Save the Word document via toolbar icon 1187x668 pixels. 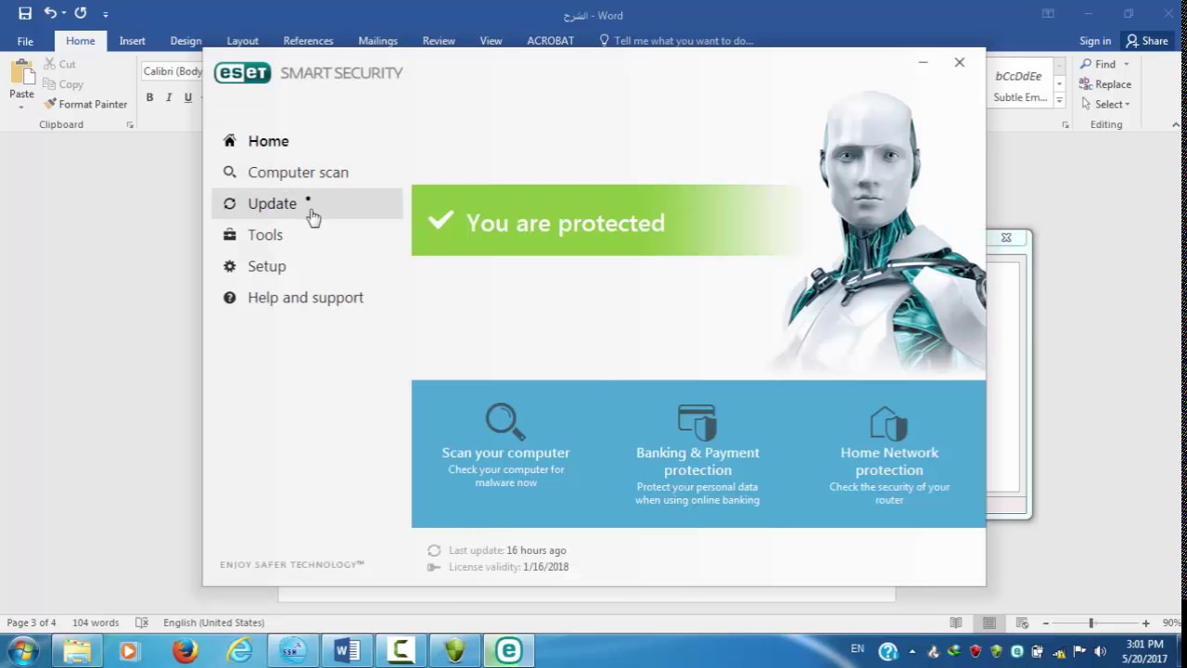coord(25,14)
